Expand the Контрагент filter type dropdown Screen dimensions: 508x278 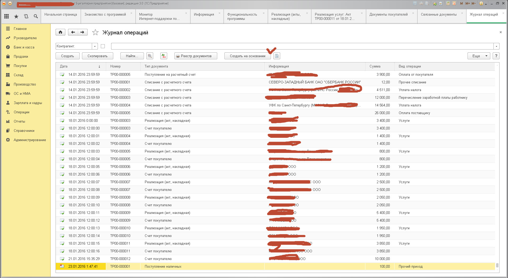95,46
